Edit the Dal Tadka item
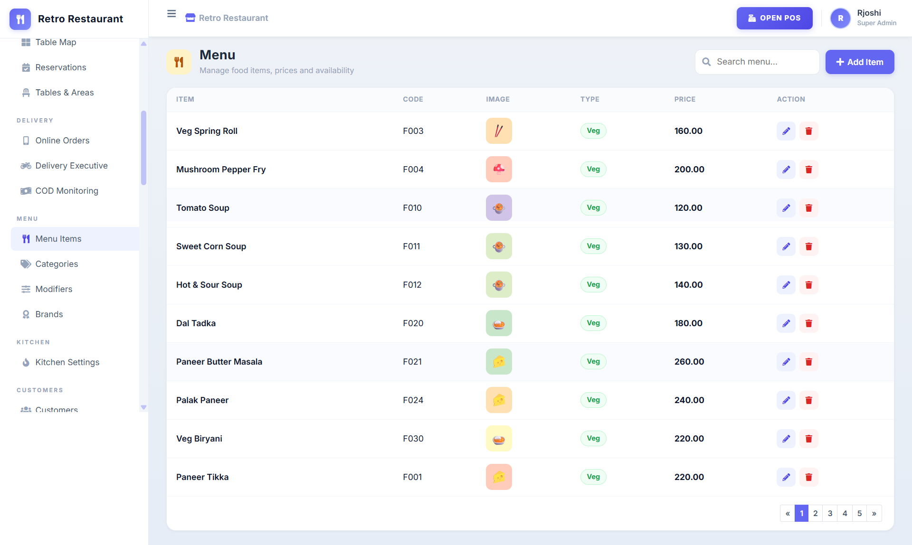The height and width of the screenshot is (545, 912). coord(786,323)
